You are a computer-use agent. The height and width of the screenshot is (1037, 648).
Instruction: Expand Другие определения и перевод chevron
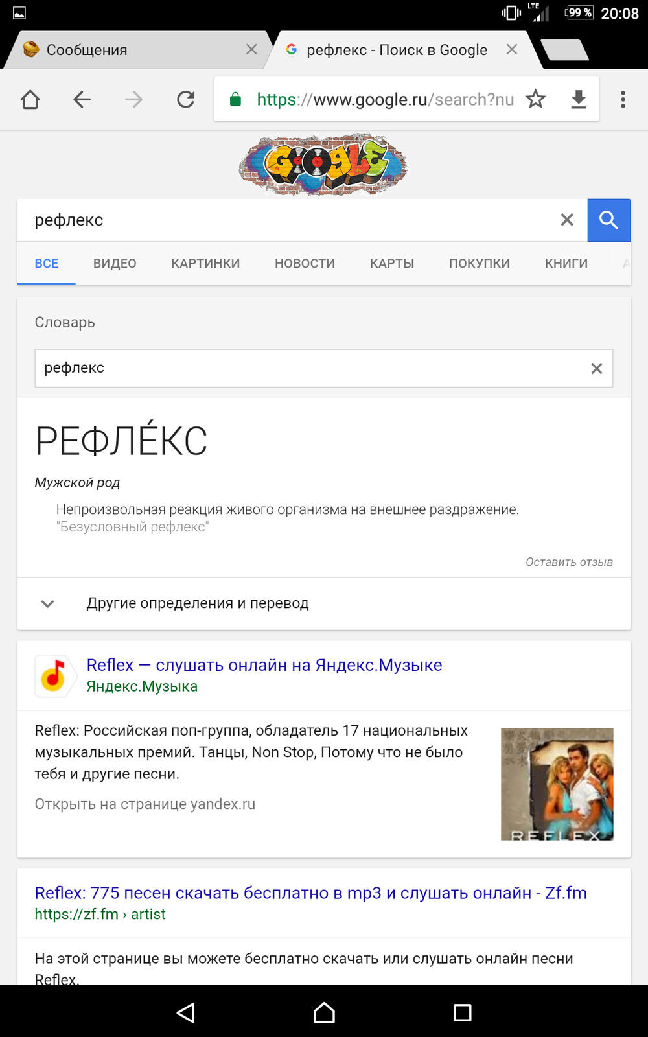point(47,603)
